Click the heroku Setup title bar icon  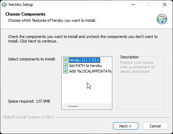click(4, 4)
